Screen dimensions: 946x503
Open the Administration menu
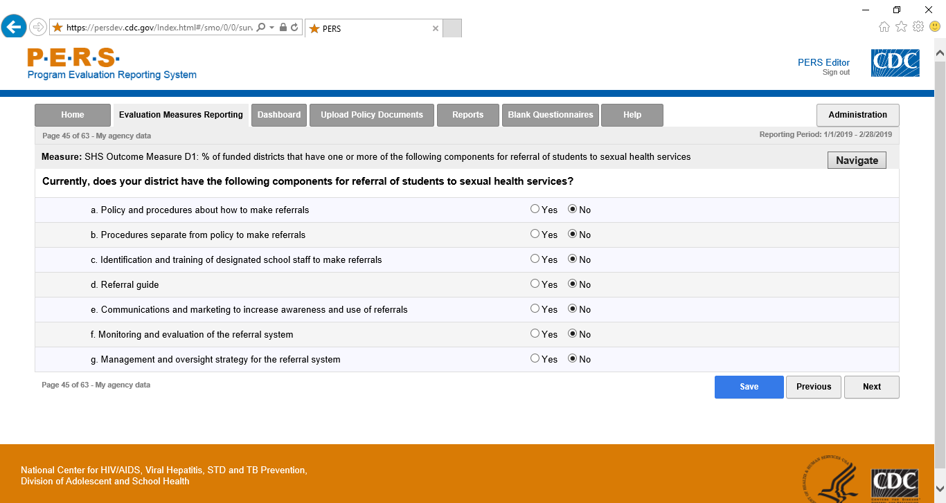coord(857,115)
